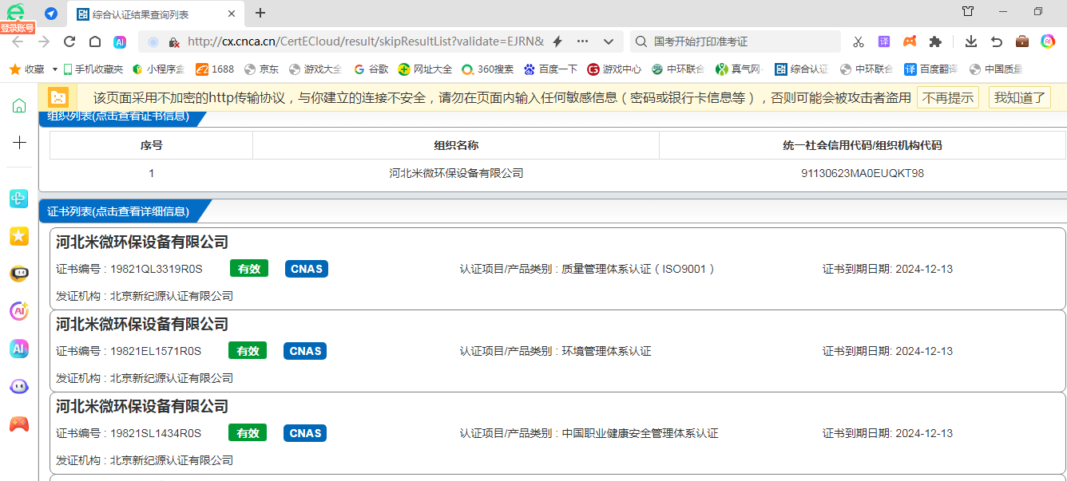Click the 我知道了 button in warning bar

tap(1020, 97)
